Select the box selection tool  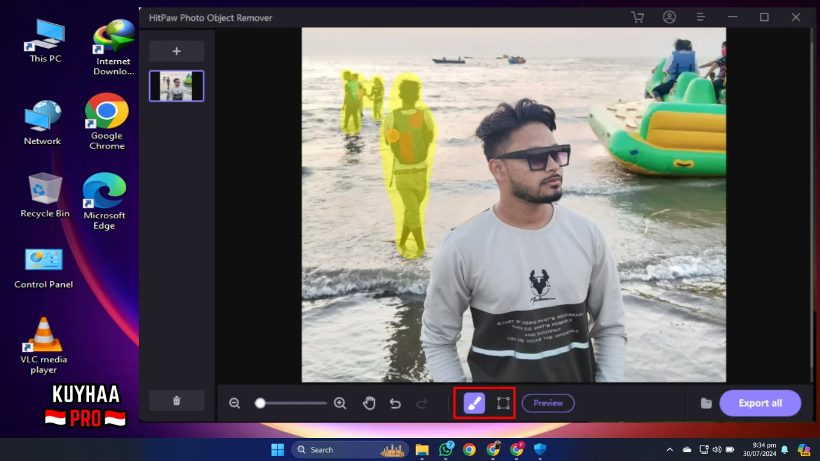coord(503,403)
